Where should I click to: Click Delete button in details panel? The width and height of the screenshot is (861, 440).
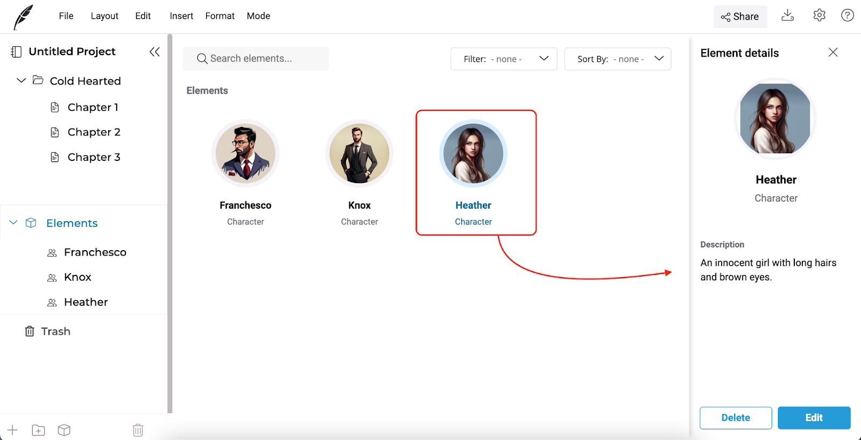(736, 418)
